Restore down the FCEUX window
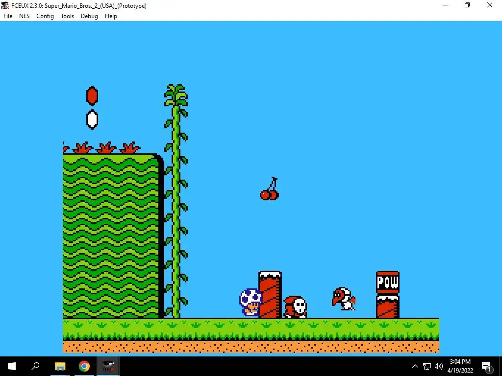This screenshot has width=502, height=376. (467, 5)
